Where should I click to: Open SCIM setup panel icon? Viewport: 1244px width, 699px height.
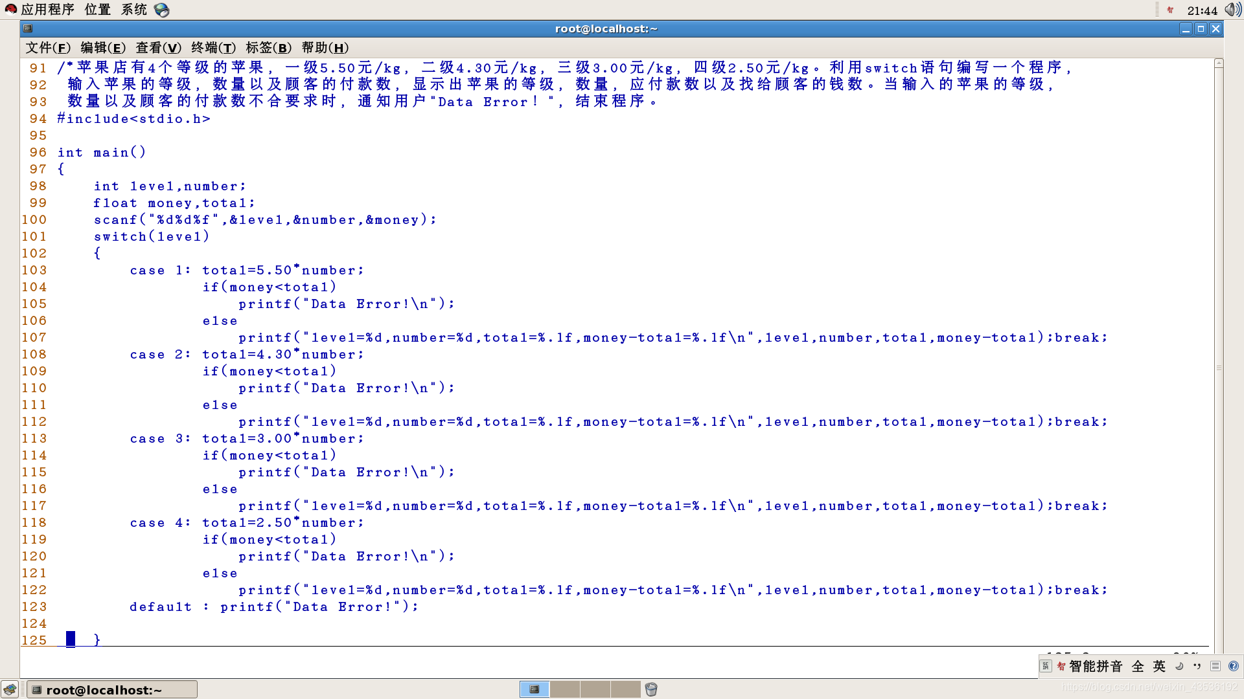pyautogui.click(x=1215, y=666)
